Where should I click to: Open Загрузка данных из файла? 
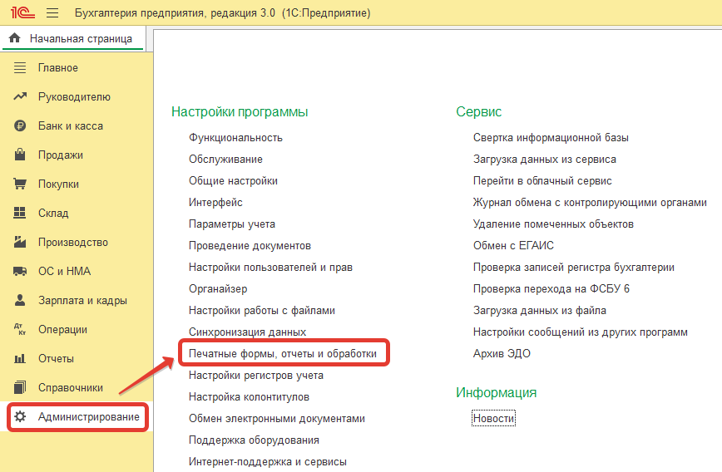(540, 311)
